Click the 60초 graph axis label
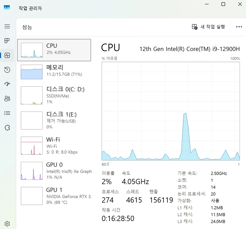Image resolution: width=246 pixels, height=229 pixels. point(106,164)
